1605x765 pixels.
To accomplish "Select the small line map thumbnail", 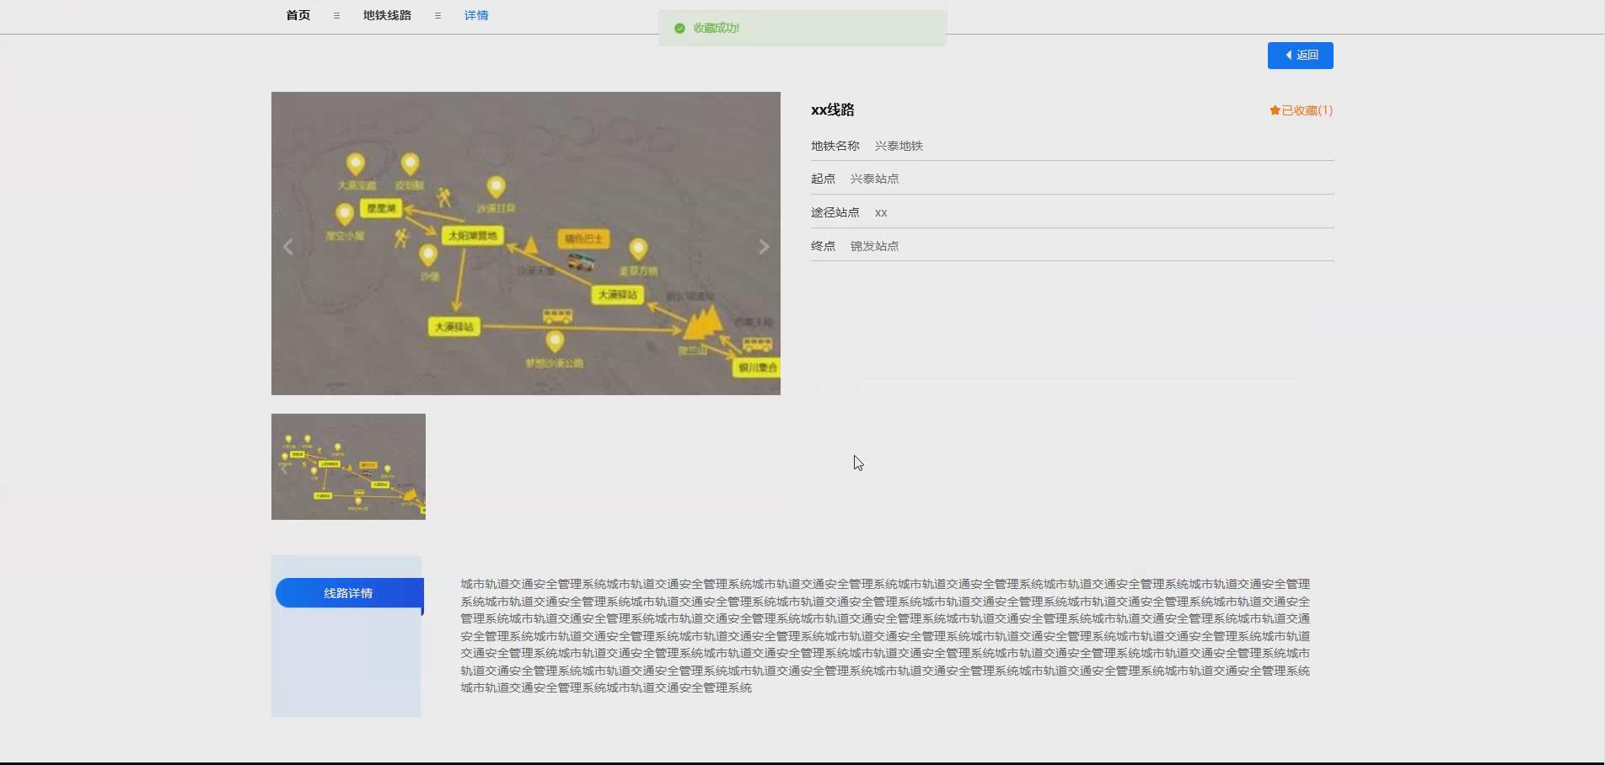I will 348,466.
